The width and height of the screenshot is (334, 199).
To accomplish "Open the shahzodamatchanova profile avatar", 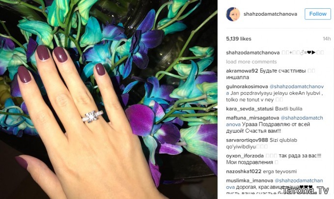I will [x=233, y=14].
